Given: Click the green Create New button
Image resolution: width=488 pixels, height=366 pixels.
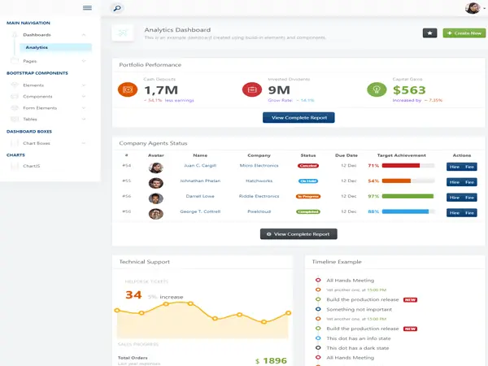Looking at the screenshot, I should [x=464, y=33].
